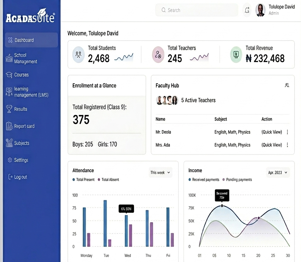
Task: Click the Faculty Hub people icon
Action: pyautogui.click(x=287, y=85)
